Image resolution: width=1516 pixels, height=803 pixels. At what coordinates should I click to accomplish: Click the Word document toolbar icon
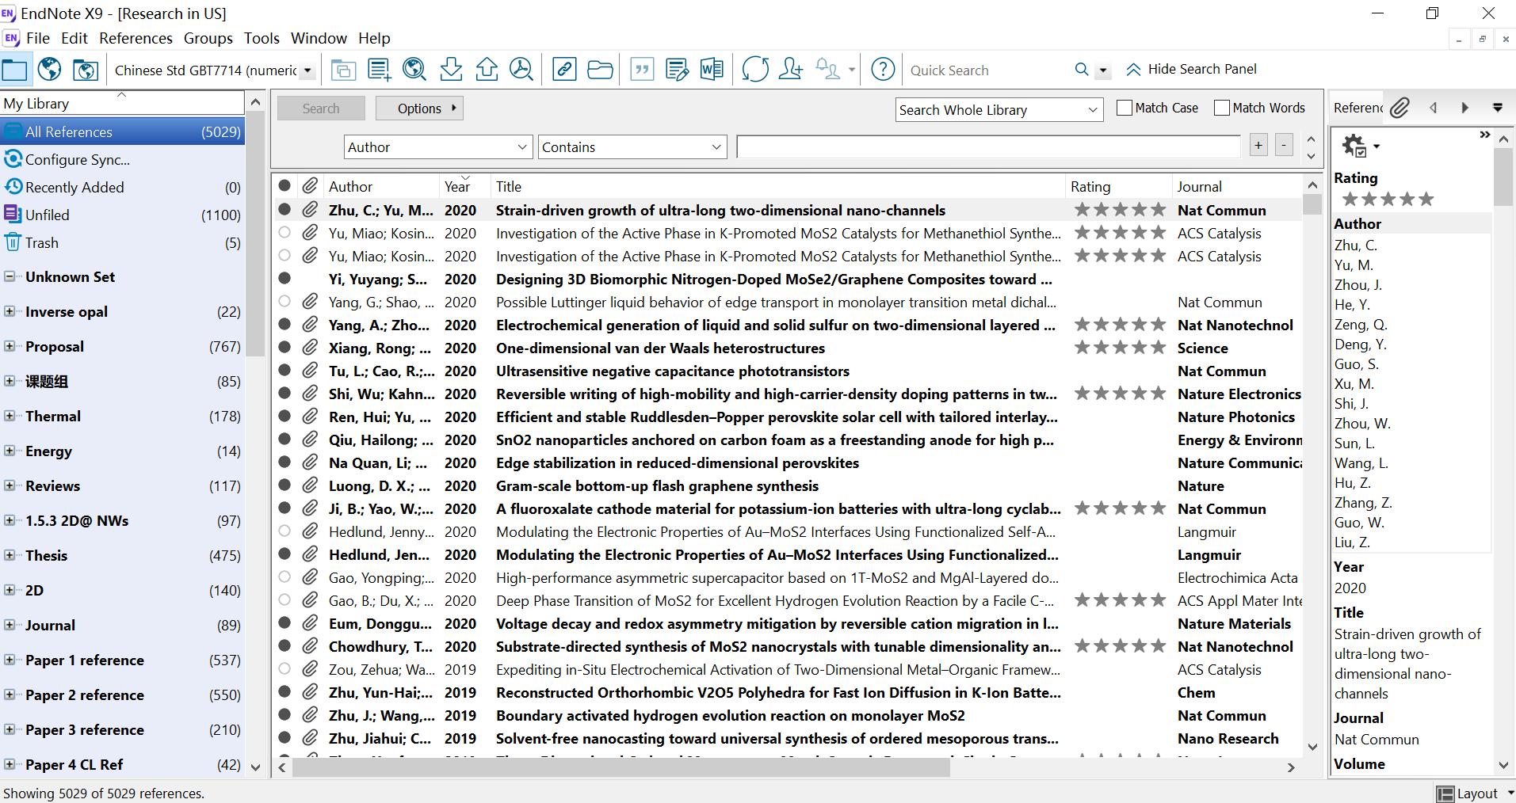pos(711,70)
